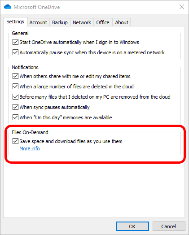Screen dimensions: 189x235
Task: Close the Microsoft OneDrive dialog
Action: pos(182,7)
